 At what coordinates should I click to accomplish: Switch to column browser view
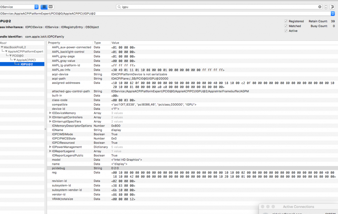click(x=51, y=7)
